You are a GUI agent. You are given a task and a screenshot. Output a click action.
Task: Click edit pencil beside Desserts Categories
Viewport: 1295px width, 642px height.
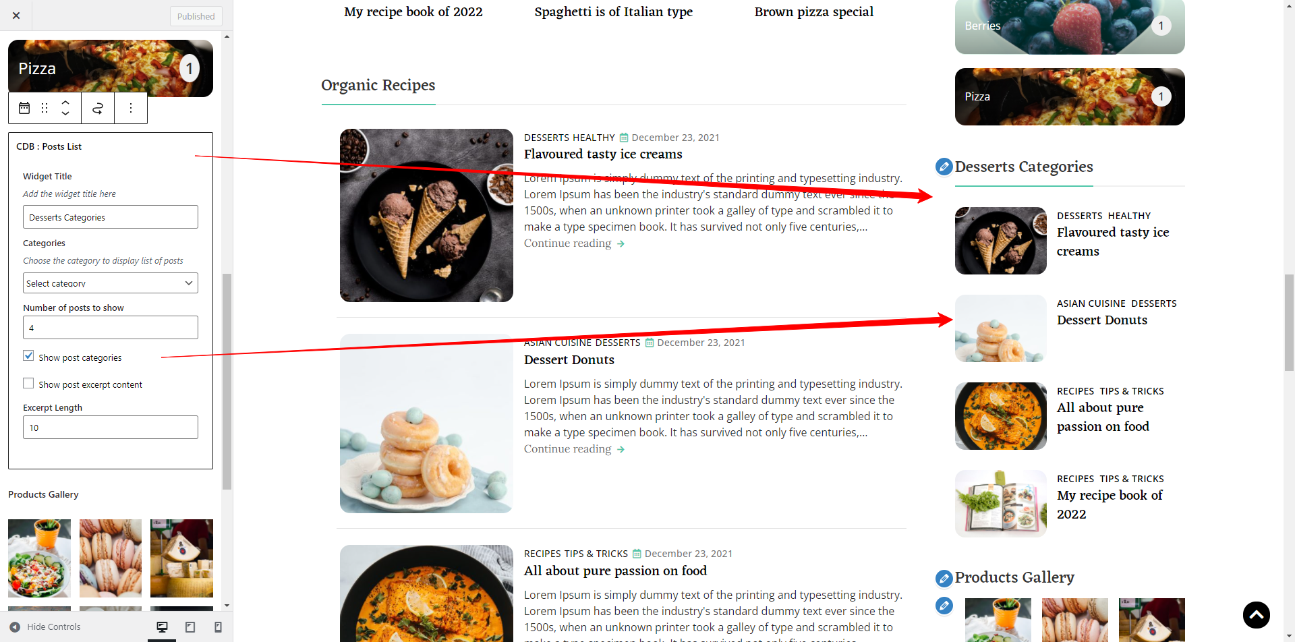tap(944, 166)
